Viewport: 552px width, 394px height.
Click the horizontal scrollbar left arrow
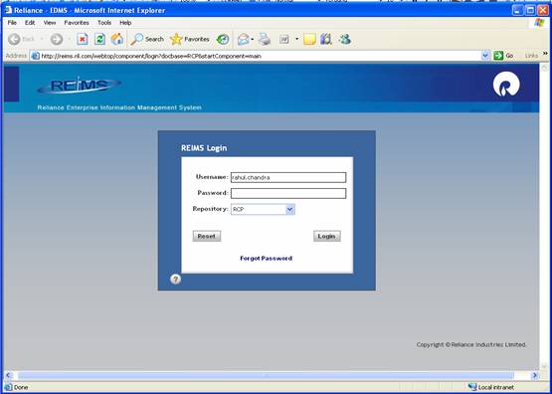tap(8, 375)
